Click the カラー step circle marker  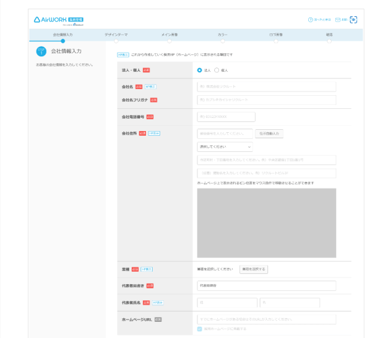pyautogui.click(x=223, y=41)
